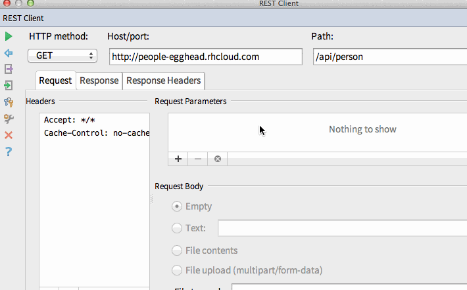Click the Path field with /api/person

click(389, 57)
